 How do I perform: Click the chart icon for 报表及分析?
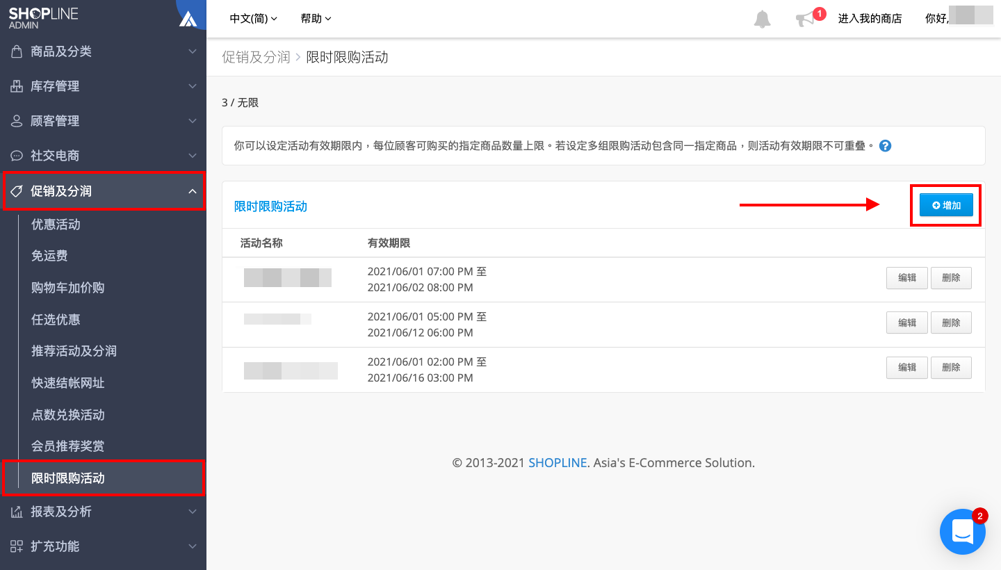point(17,512)
